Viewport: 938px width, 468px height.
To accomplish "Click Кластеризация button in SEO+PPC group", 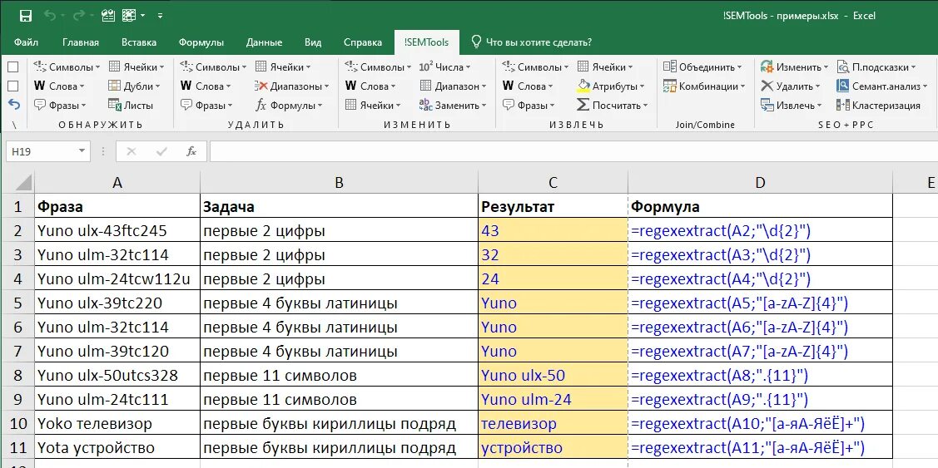I will 878,106.
